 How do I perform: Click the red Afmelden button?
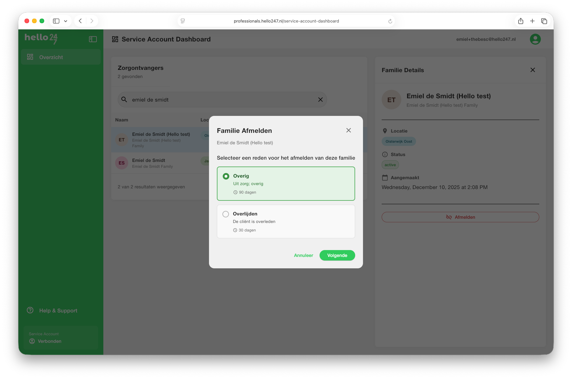pos(460,217)
